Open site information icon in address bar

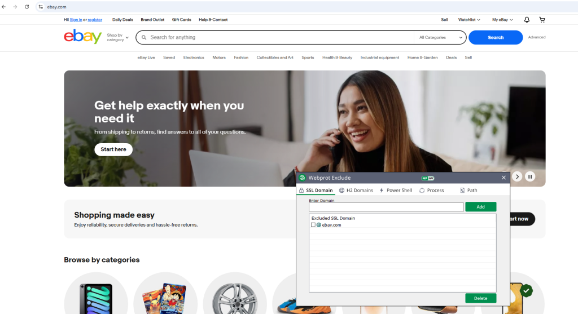point(41,7)
